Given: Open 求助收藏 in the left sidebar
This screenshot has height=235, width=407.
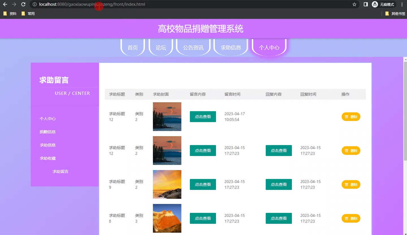Looking at the screenshot, I should coord(47,158).
